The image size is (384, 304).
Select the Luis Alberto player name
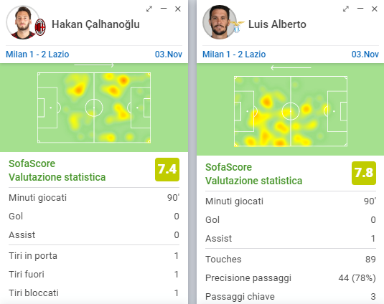pyautogui.click(x=277, y=24)
